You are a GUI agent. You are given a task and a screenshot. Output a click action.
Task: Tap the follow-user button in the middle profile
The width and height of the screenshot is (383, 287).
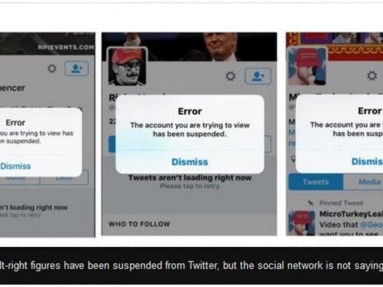[258, 76]
